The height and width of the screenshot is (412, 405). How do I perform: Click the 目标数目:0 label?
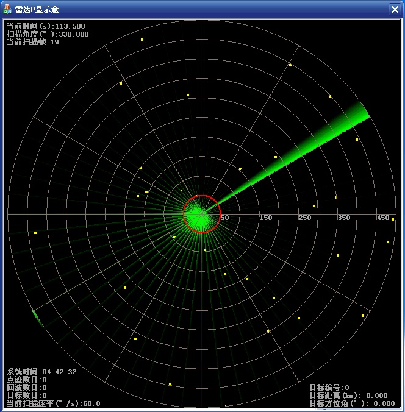tap(27, 395)
